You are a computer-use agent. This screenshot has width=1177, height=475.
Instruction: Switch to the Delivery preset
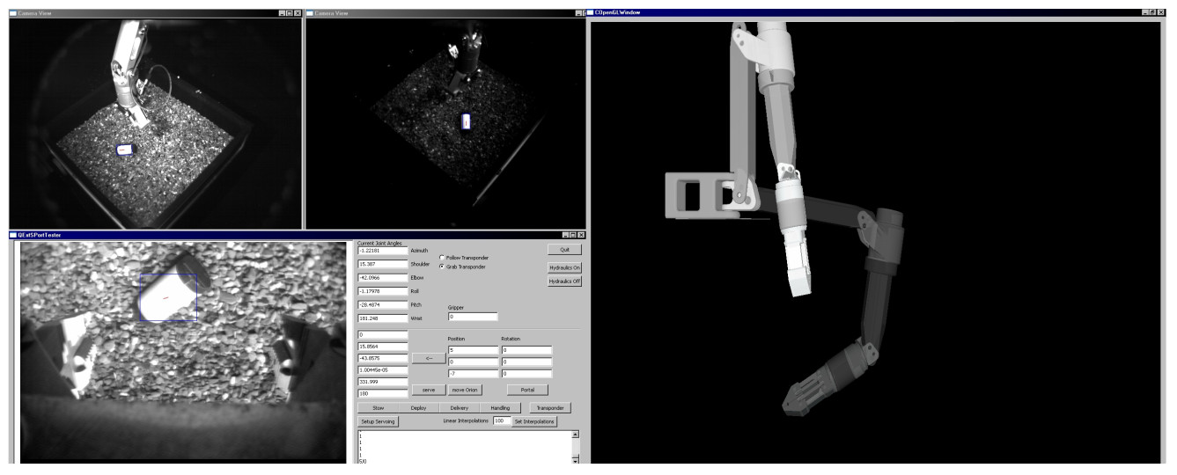point(459,408)
